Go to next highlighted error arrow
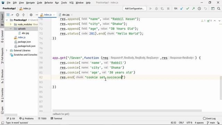222x125 pixels. pyautogui.click(x=220, y=21)
